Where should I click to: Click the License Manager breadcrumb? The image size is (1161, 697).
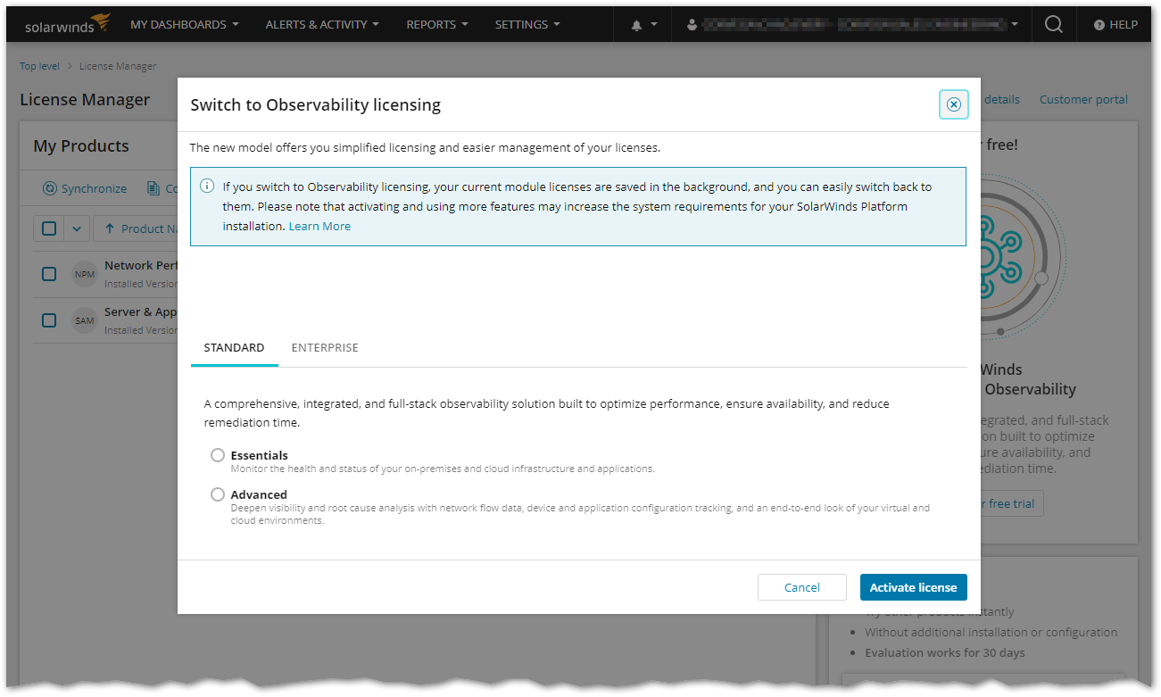coord(118,66)
